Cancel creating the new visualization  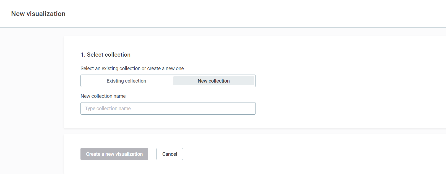point(169,154)
